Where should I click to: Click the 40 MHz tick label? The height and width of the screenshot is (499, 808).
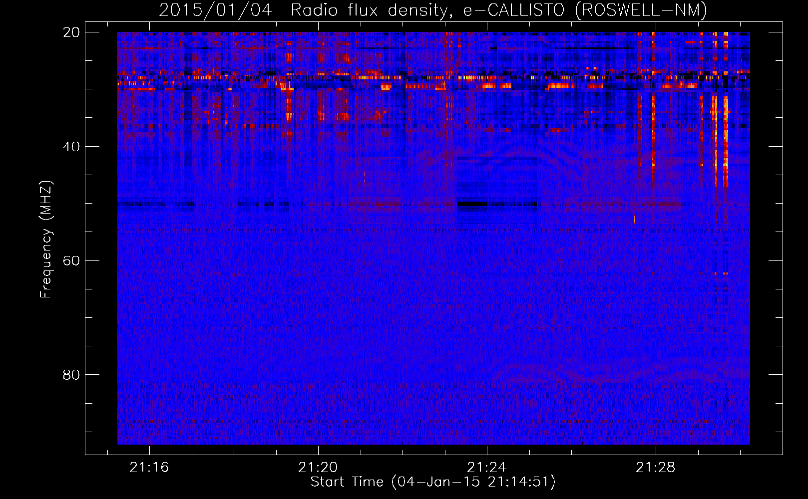pos(71,147)
